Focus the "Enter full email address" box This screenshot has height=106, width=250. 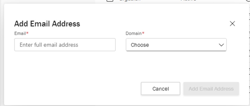[x=65, y=45]
